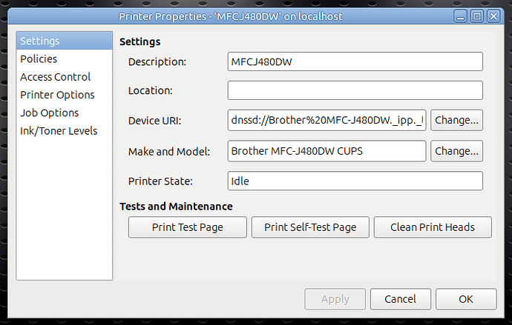Cancel the printer properties dialog
The height and width of the screenshot is (325, 512).
click(x=401, y=299)
